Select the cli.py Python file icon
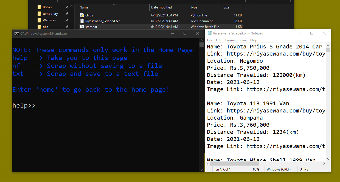The width and height of the screenshot is (340, 182). click(x=82, y=15)
